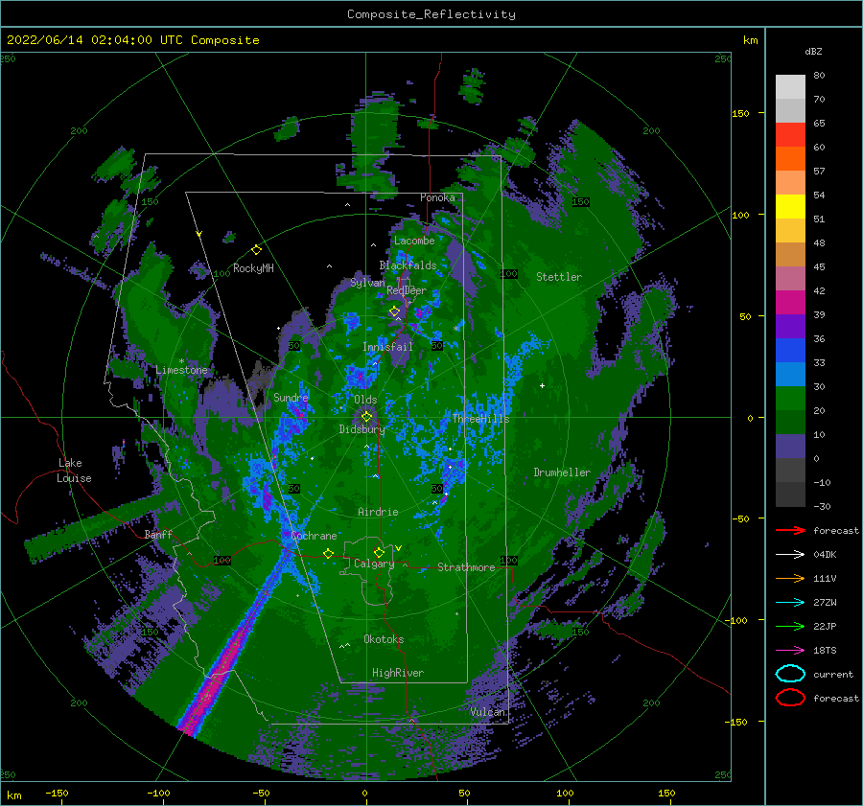Select the cyan current ellipse icon
Viewport: 863px width, 806px height.
[x=790, y=674]
